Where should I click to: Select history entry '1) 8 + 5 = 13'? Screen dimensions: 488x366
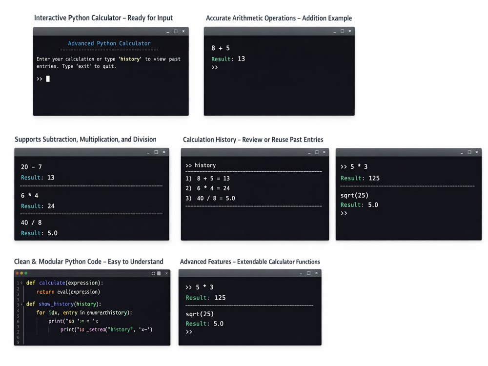click(207, 178)
